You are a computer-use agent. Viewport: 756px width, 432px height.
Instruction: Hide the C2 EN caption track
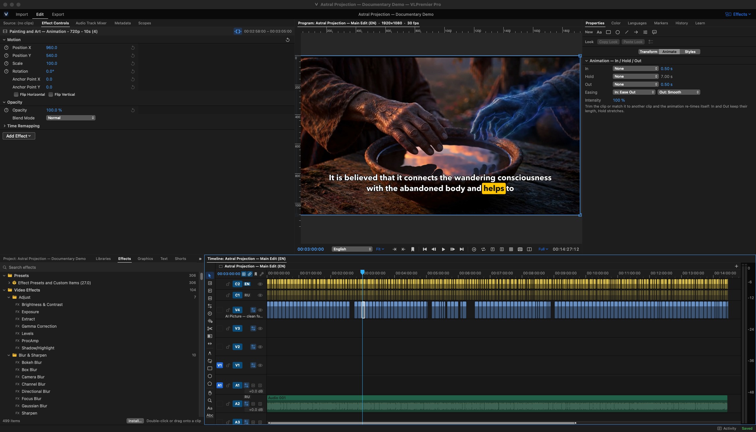click(x=260, y=284)
